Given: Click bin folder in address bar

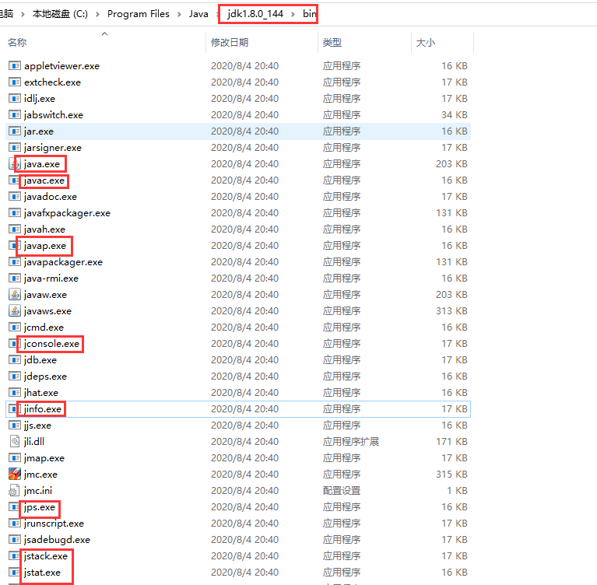Looking at the screenshot, I should coord(310,14).
